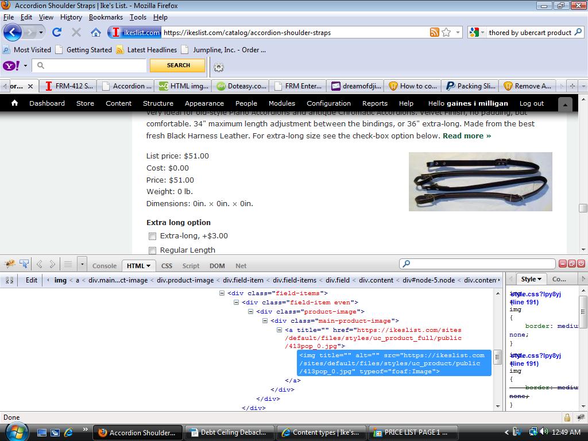The image size is (588, 441).
Task: Collapse the div.field-items node in Firebug
Action: 221,293
